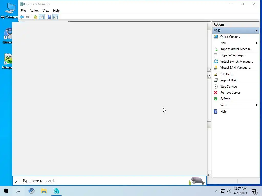Click the Forward arrow in the toolbar
Screen dimensions: 262x196
pos(28,17)
